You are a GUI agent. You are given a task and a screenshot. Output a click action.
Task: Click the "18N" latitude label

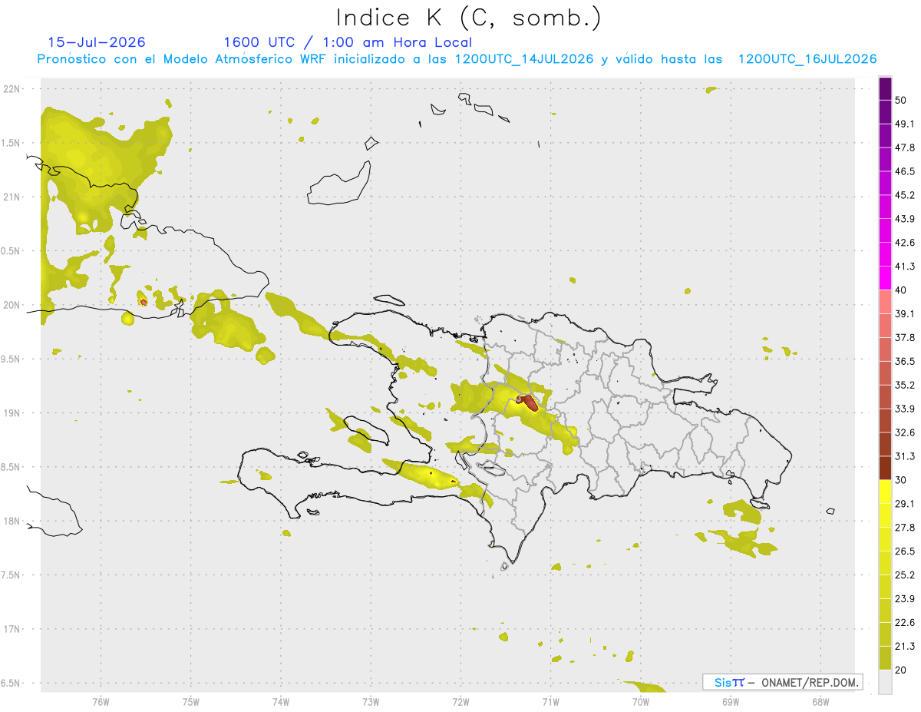[x=13, y=521]
